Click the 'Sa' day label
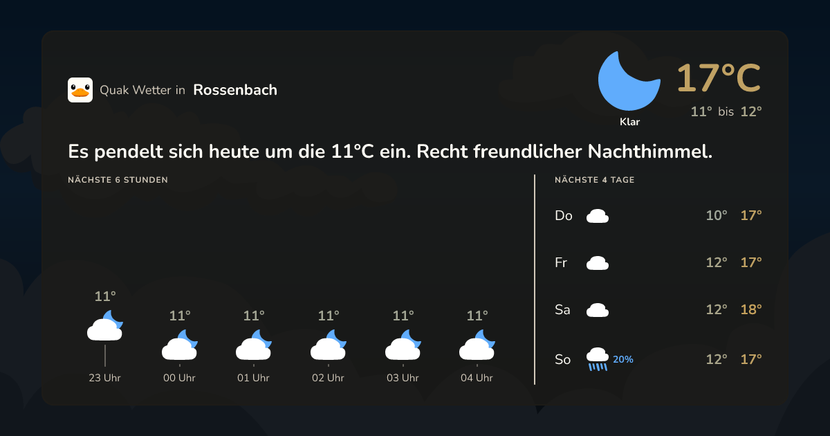This screenshot has height=436, width=830. (x=562, y=310)
